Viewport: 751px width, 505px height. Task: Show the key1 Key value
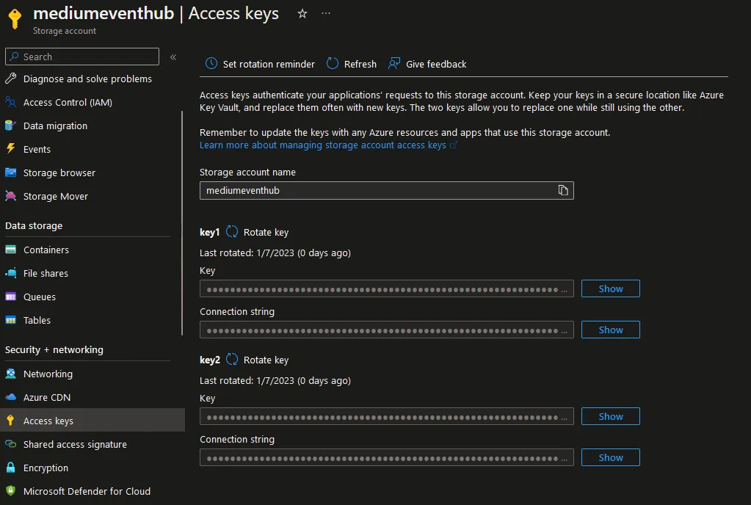[610, 288]
